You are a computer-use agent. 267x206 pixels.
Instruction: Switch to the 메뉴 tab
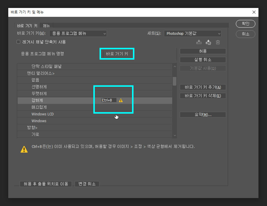(46, 26)
